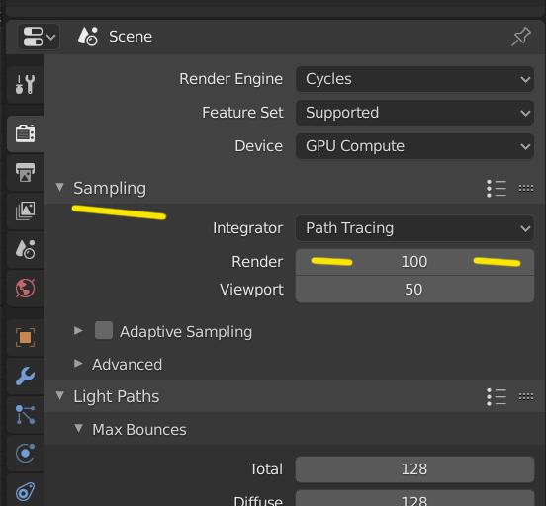Click the Viewport label
Image resolution: width=546 pixels, height=506 pixels.
pyautogui.click(x=252, y=290)
